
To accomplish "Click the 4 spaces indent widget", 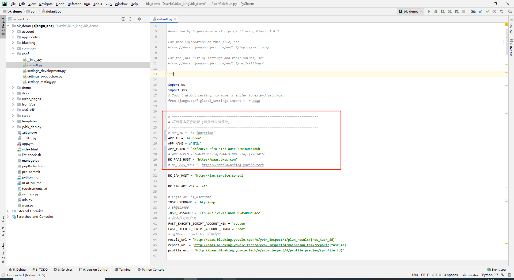I will pyautogui.click(x=451, y=275).
